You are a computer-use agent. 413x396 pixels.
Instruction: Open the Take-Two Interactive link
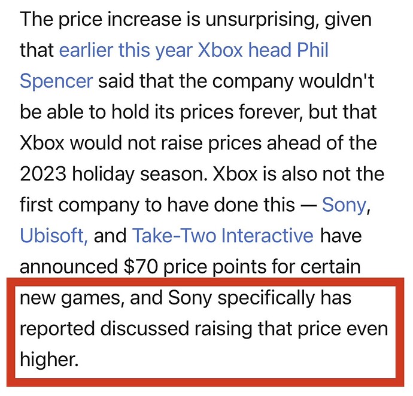[x=223, y=236]
